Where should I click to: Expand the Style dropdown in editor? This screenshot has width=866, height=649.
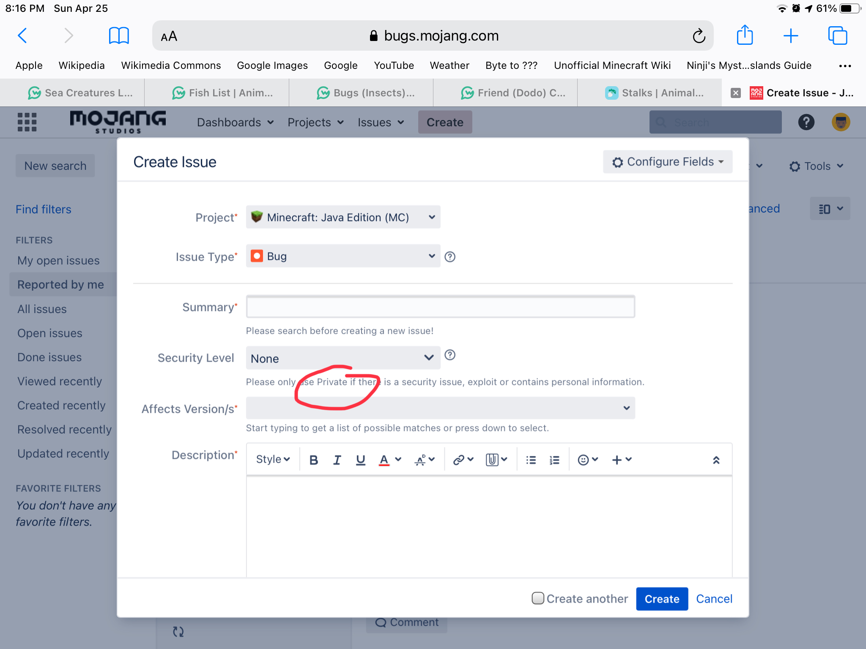tap(273, 460)
